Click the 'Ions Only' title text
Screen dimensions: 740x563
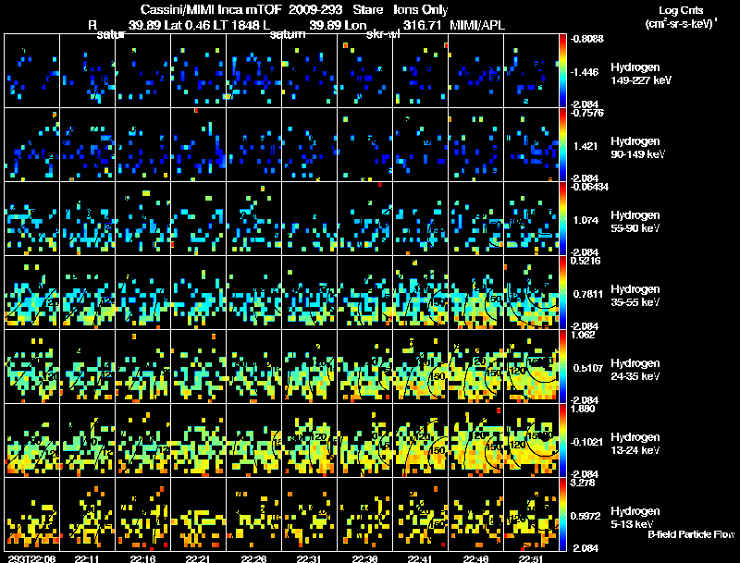coord(421,9)
